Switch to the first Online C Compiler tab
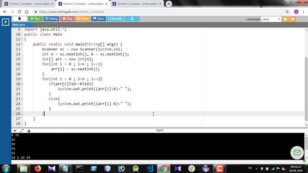Image resolution: width=308 pixels, height=173 pixels. (x=29, y=4)
